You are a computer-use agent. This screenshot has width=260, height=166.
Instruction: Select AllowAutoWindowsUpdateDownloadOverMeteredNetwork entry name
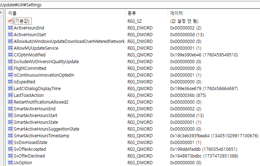pos(69,41)
